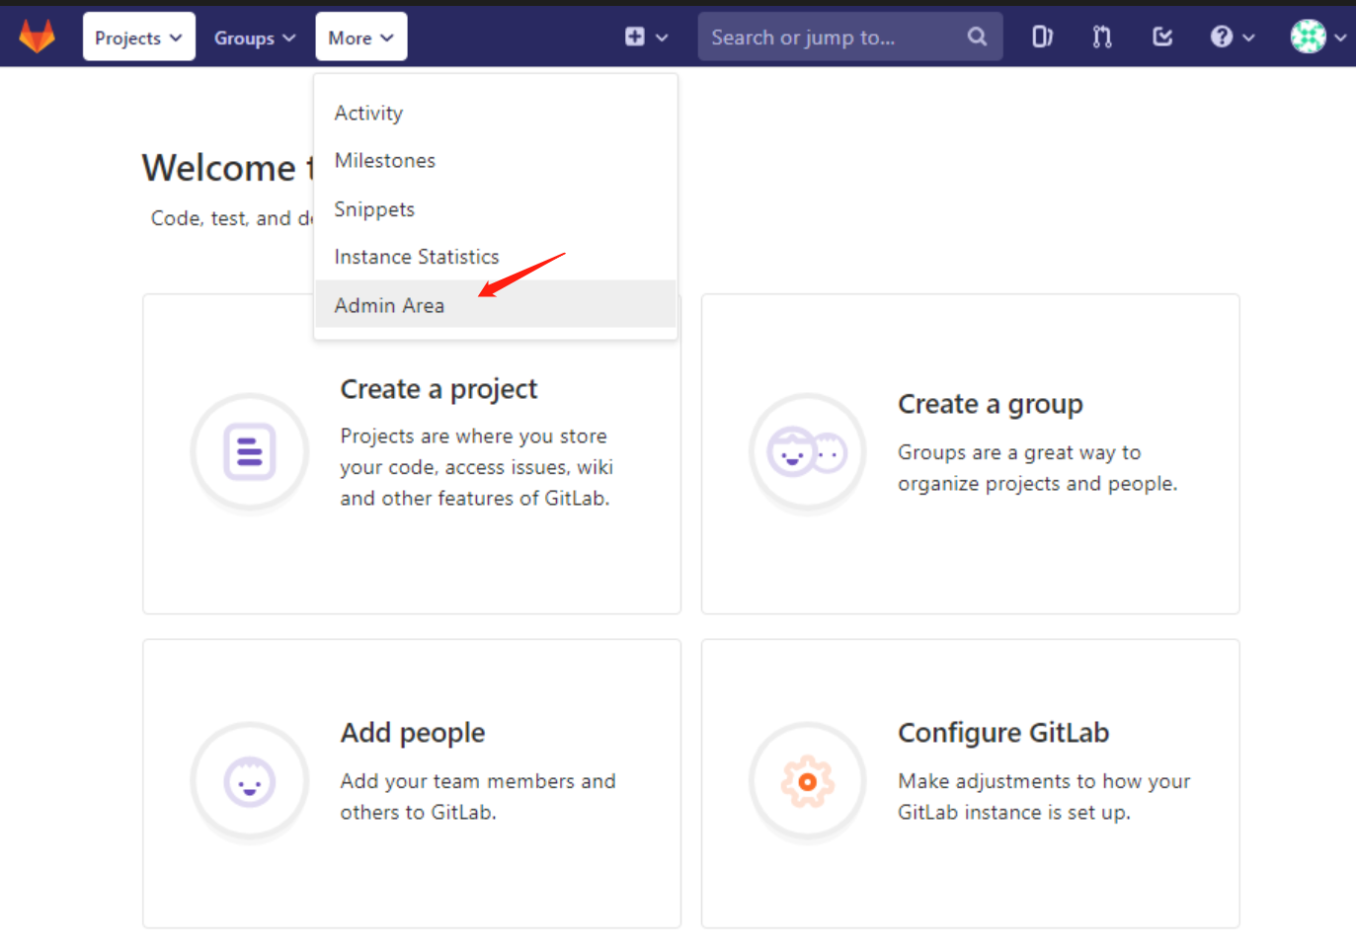Click the magnifier search icon
Image resolution: width=1356 pixels, height=952 pixels.
977,37
